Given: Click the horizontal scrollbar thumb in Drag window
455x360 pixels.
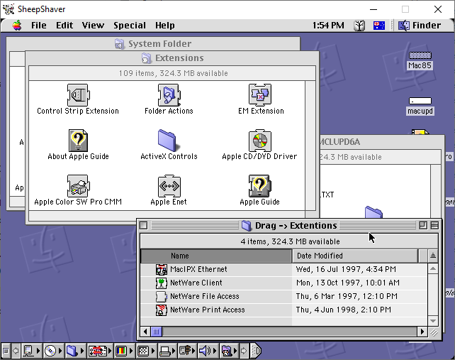Looking at the screenshot, I should 156,332.
